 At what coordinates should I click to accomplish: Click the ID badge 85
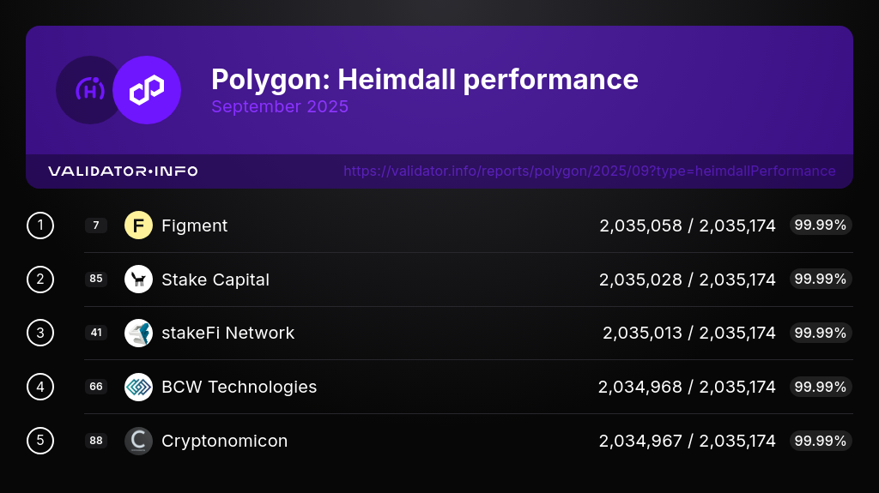96,280
